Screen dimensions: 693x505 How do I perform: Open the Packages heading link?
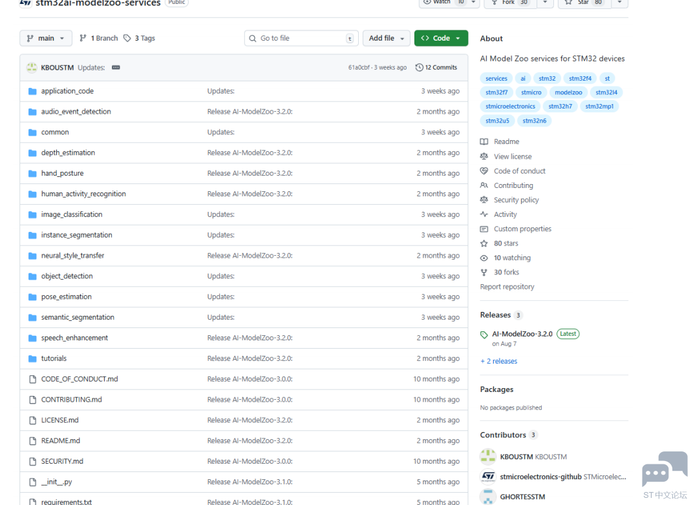[496, 389]
